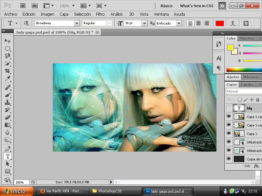The image size is (262, 196).
Task: Select the Path Selection tool
Action: 8,164
